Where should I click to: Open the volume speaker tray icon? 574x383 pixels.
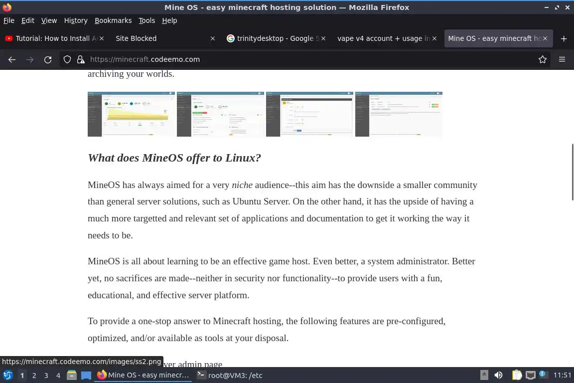[498, 376]
